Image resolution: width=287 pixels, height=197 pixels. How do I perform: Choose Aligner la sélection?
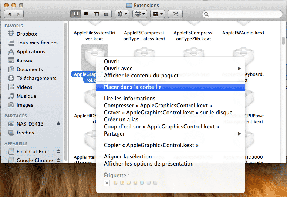pyautogui.click(x=170, y=157)
